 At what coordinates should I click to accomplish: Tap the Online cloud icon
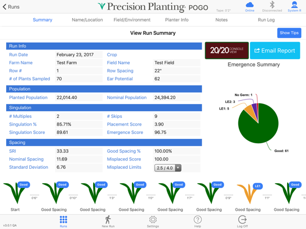(249, 7)
